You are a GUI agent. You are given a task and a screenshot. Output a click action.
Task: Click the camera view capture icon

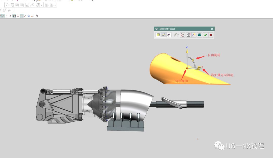[x=188, y=35]
